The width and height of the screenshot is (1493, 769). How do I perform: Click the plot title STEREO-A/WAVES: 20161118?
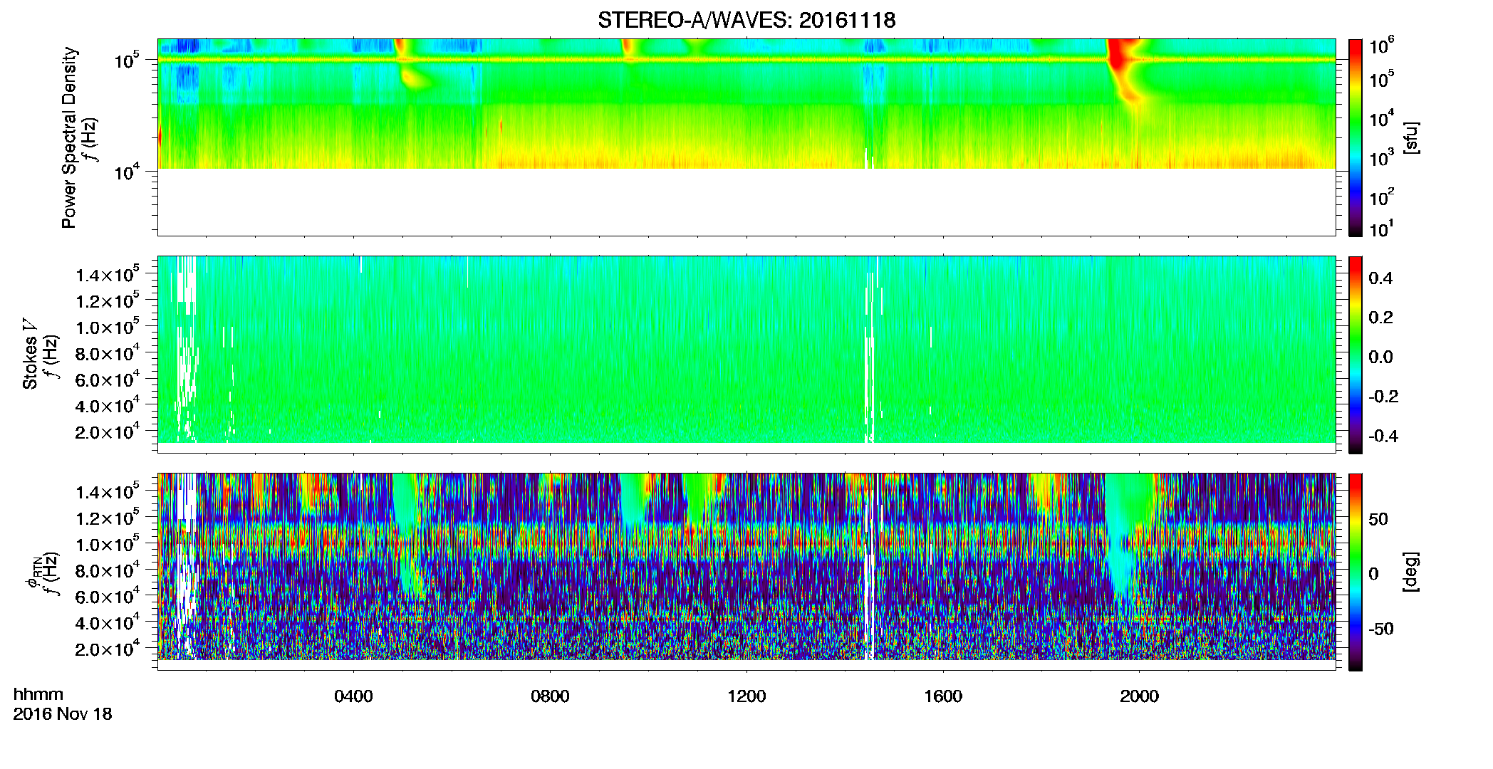(x=746, y=21)
